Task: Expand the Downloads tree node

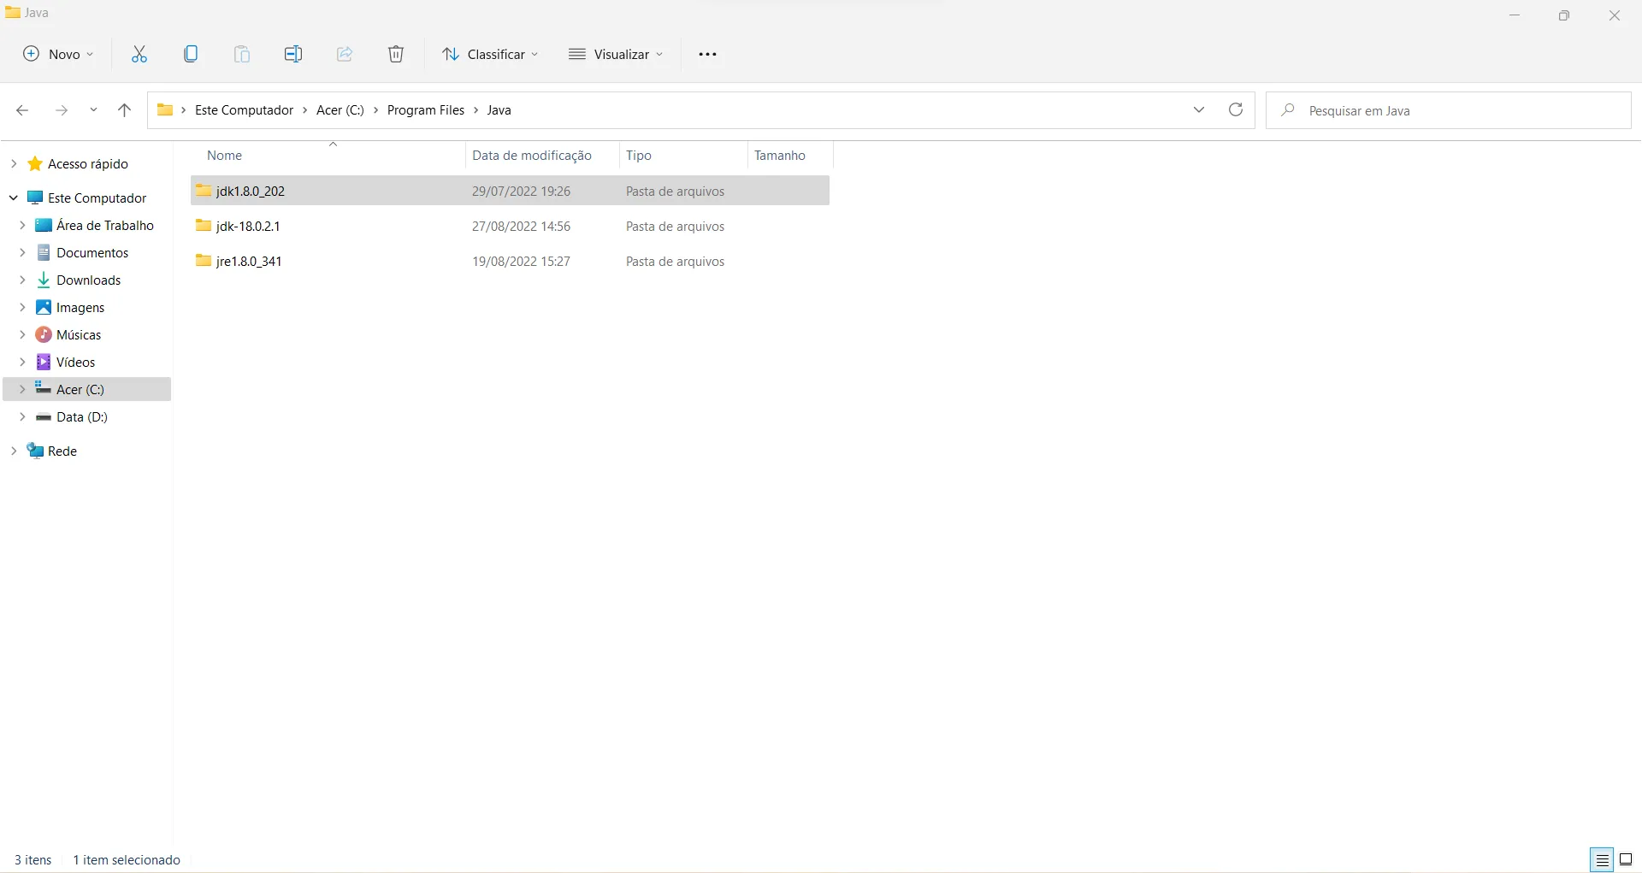Action: (x=22, y=280)
